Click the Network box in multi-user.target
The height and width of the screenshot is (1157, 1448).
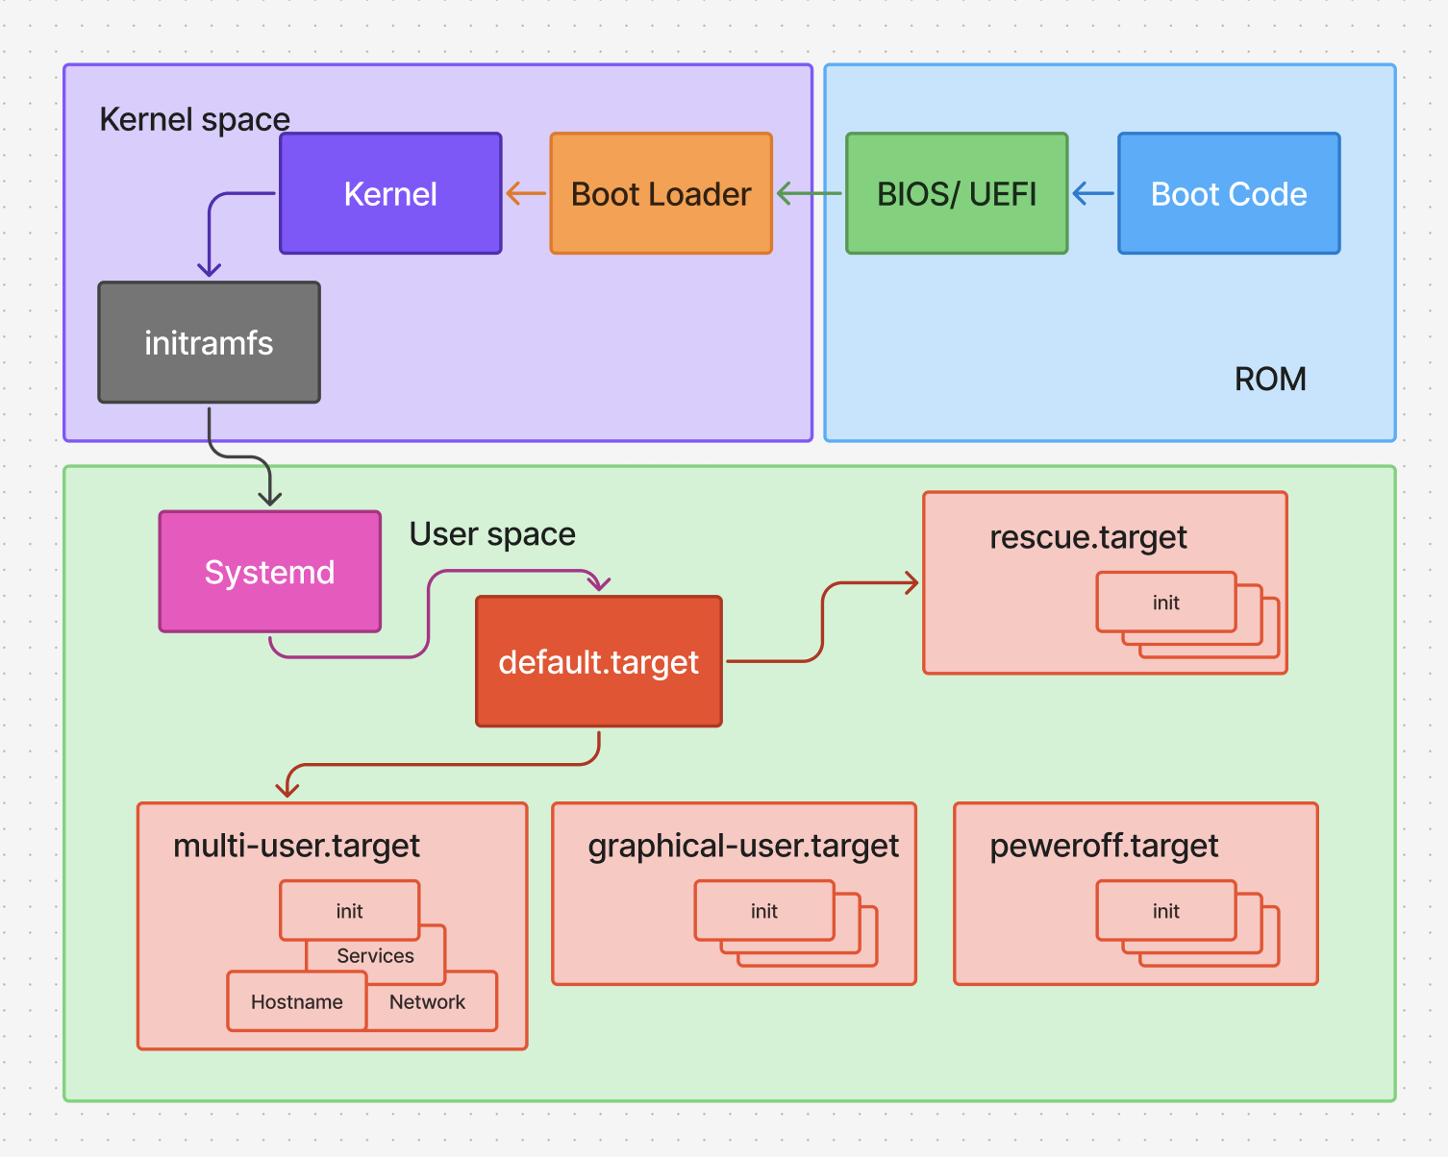pyautogui.click(x=427, y=1001)
